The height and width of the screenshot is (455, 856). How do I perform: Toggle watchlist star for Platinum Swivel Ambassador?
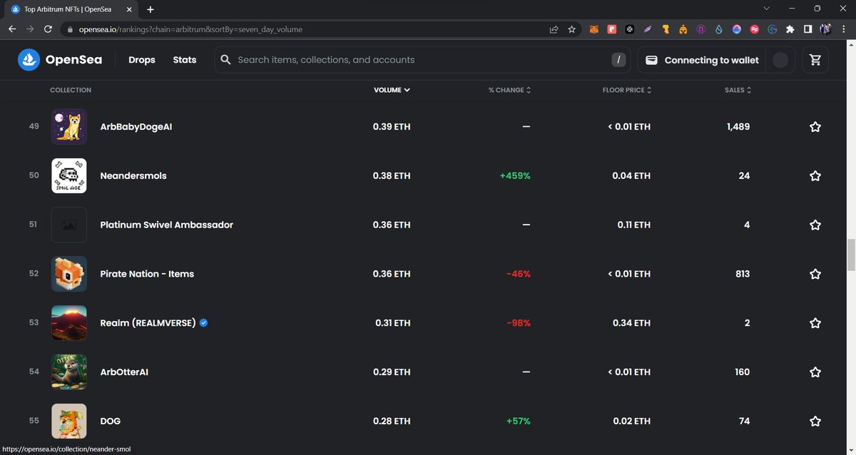815,225
